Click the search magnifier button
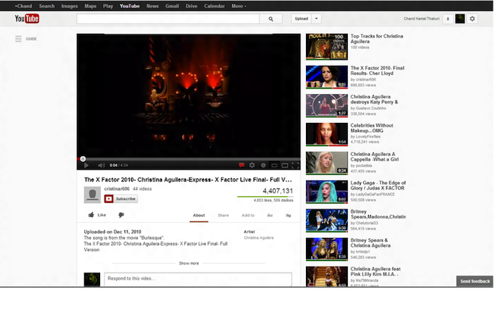 pyautogui.click(x=271, y=19)
